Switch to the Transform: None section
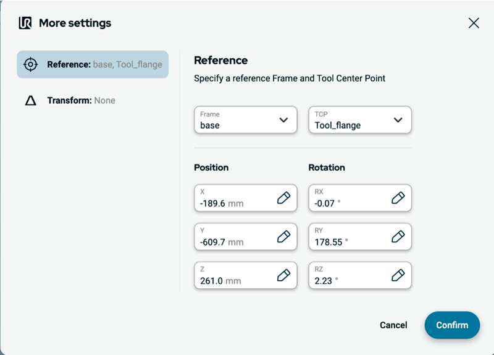Viewport: 494px width, 355px height. click(81, 100)
